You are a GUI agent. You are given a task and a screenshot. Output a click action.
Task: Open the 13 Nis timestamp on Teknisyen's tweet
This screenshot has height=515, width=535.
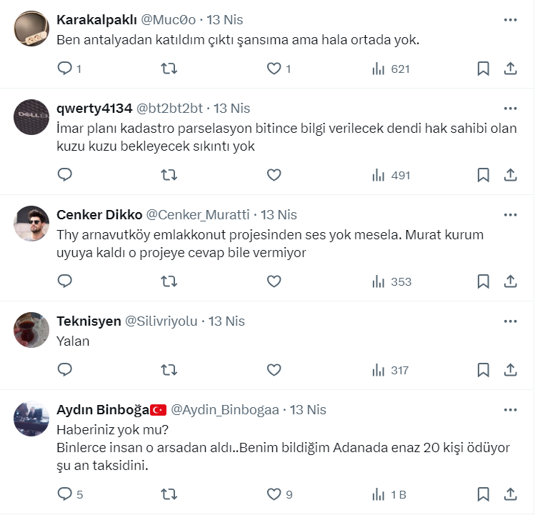pyautogui.click(x=226, y=321)
